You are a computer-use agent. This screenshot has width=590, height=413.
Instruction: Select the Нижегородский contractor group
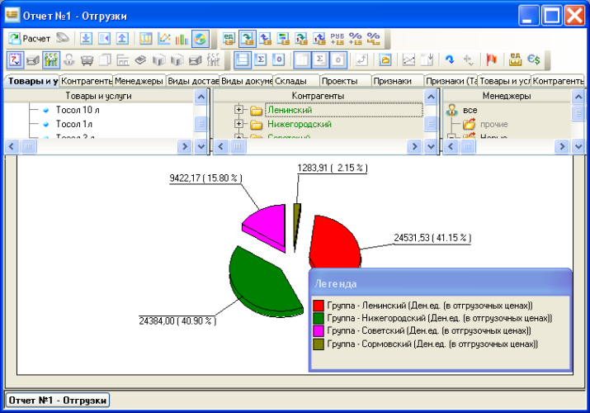300,124
